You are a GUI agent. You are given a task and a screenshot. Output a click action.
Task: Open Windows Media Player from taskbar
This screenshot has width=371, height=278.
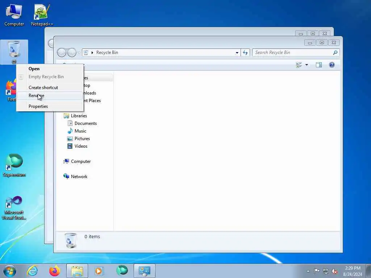coord(99,271)
